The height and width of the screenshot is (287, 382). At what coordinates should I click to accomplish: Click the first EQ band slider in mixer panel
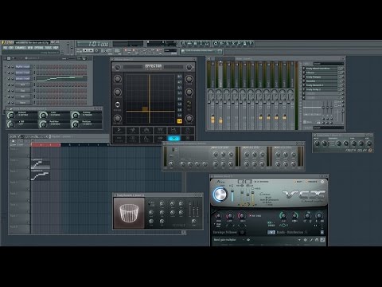(x=323, y=107)
